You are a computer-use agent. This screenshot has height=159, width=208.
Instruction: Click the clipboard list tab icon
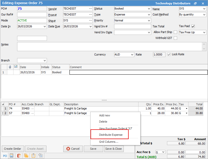pyautogui.click(x=33, y=155)
